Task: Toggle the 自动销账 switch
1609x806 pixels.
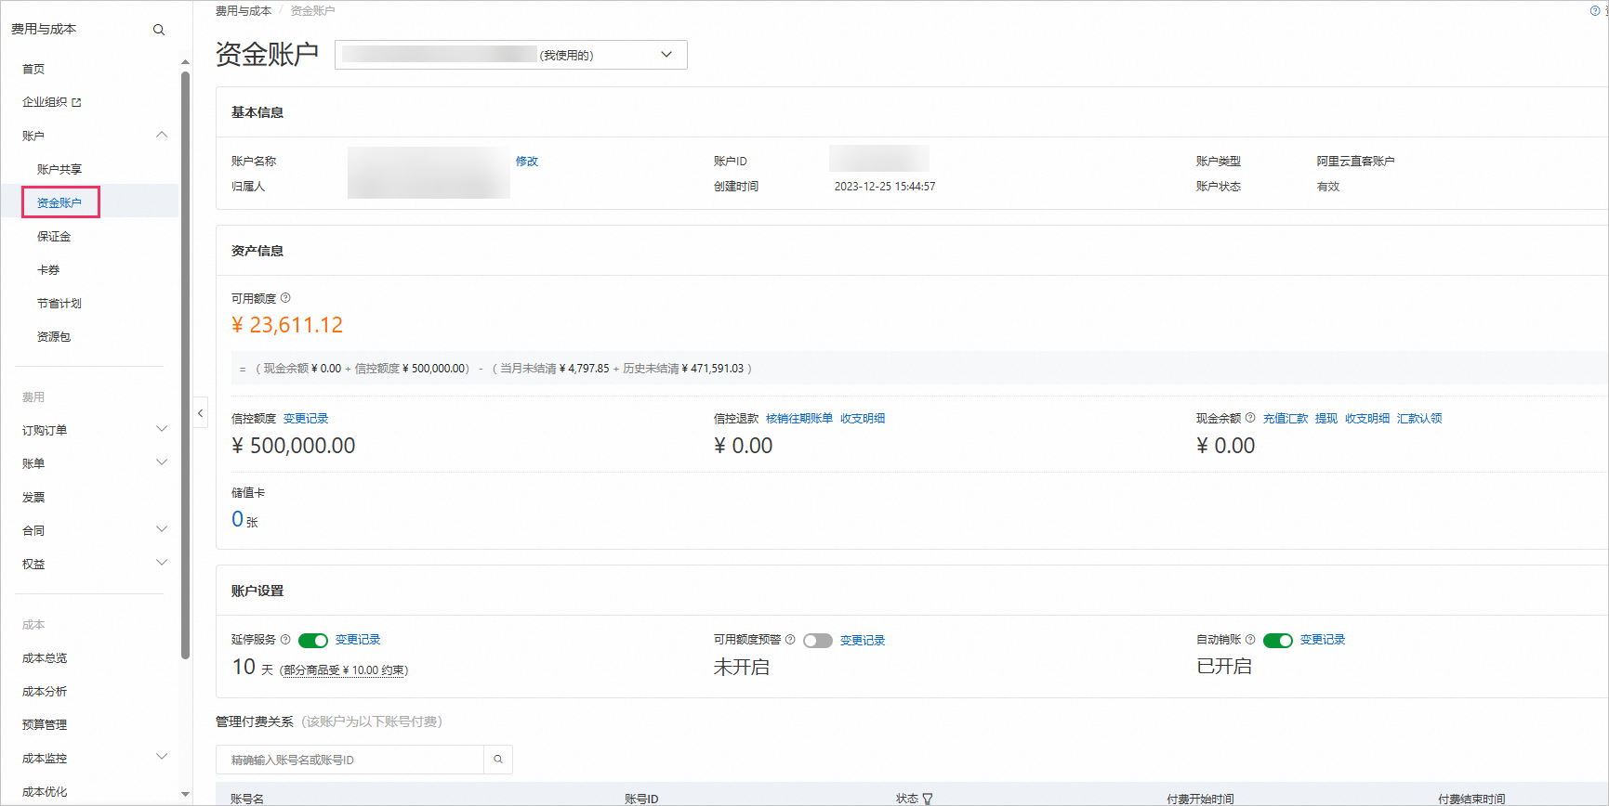Action: pos(1278,640)
